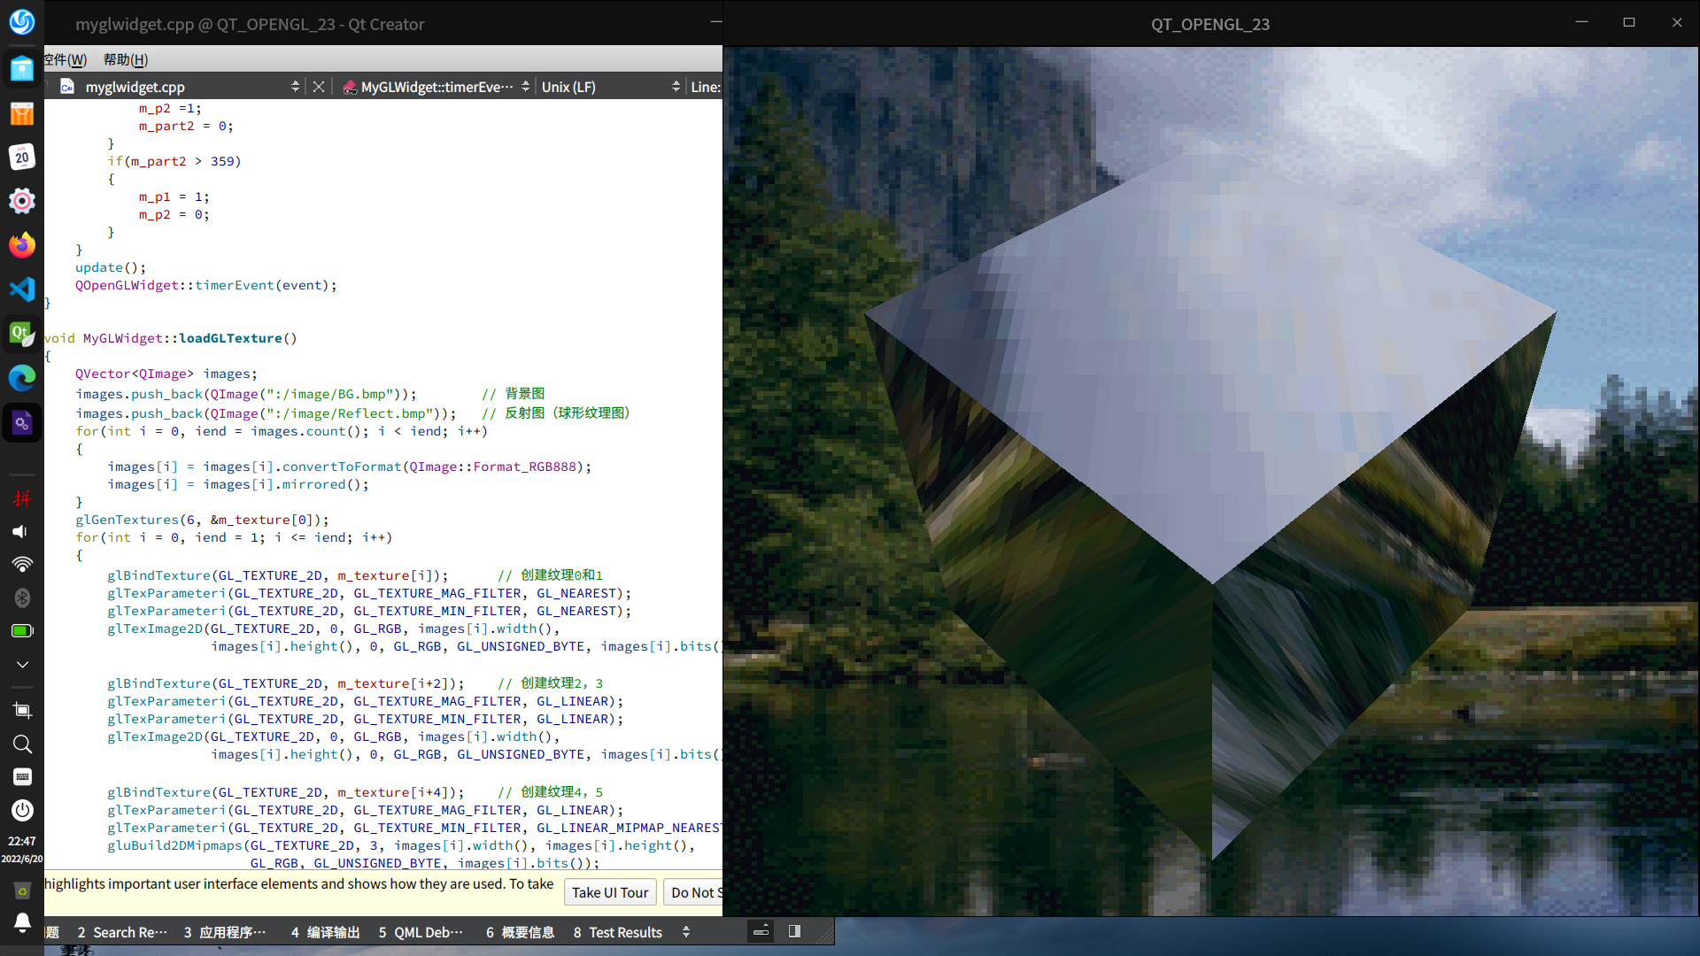Click the Take UI Tour button
This screenshot has width=1700, height=956.
pyautogui.click(x=610, y=892)
